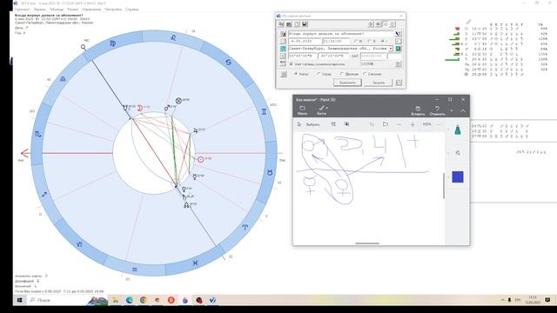The width and height of the screenshot is (557, 313).
Task: Click the first toolbar icon in source data dialog
Action: (281, 24)
